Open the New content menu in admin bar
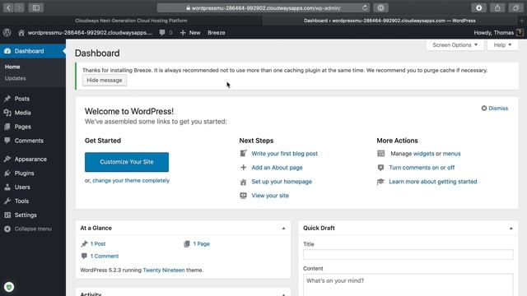The width and height of the screenshot is (527, 296). (x=190, y=33)
